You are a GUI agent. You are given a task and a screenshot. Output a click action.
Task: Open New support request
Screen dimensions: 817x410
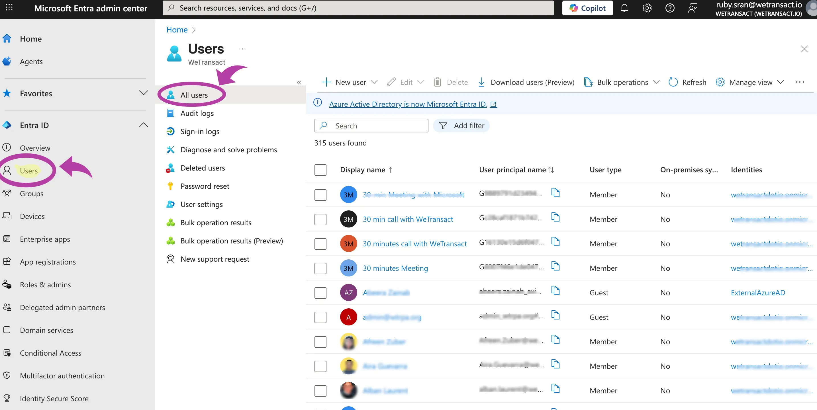pyautogui.click(x=215, y=259)
